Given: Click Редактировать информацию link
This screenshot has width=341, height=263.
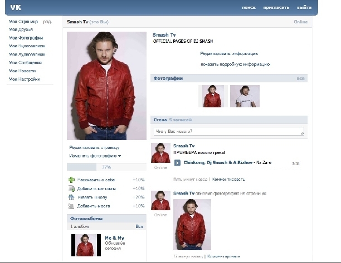Looking at the screenshot, I should pyautogui.click(x=229, y=53).
